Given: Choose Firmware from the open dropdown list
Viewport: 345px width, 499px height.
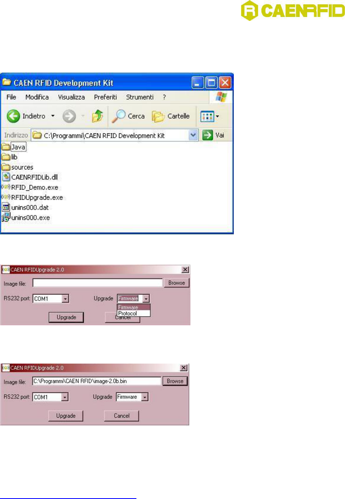Looking at the screenshot, I should (134, 307).
